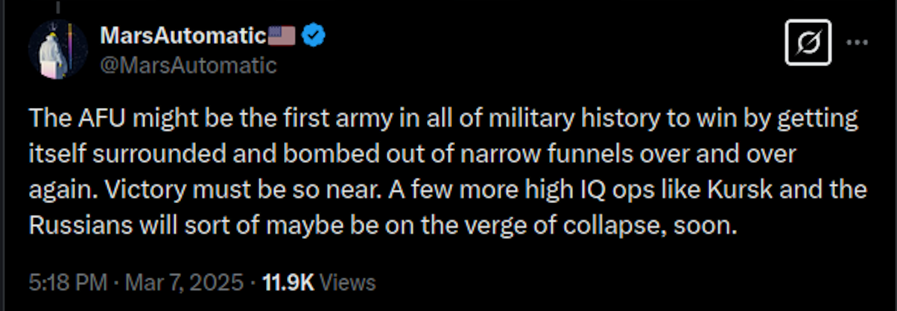
Task: Click AFU in the tweet's first line
Action: pos(102,118)
